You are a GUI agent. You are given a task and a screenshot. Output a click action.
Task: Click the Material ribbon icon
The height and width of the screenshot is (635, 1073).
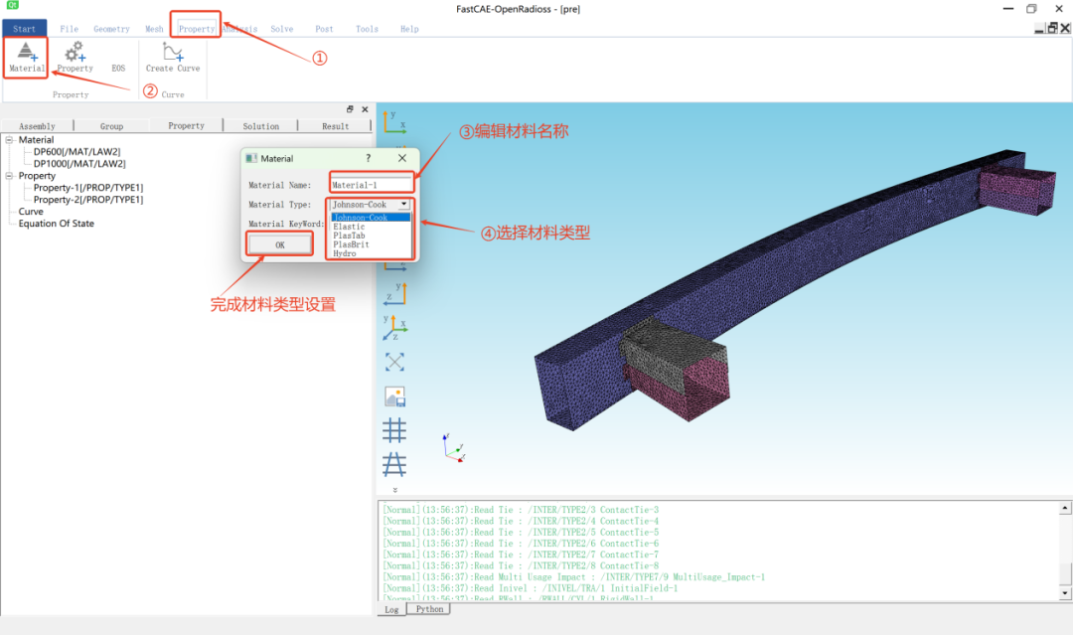coord(26,57)
